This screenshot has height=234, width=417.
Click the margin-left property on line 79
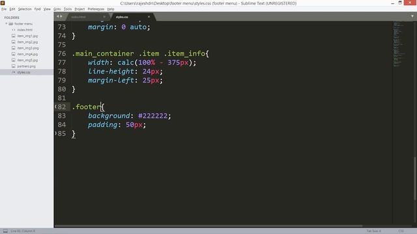click(x=111, y=81)
